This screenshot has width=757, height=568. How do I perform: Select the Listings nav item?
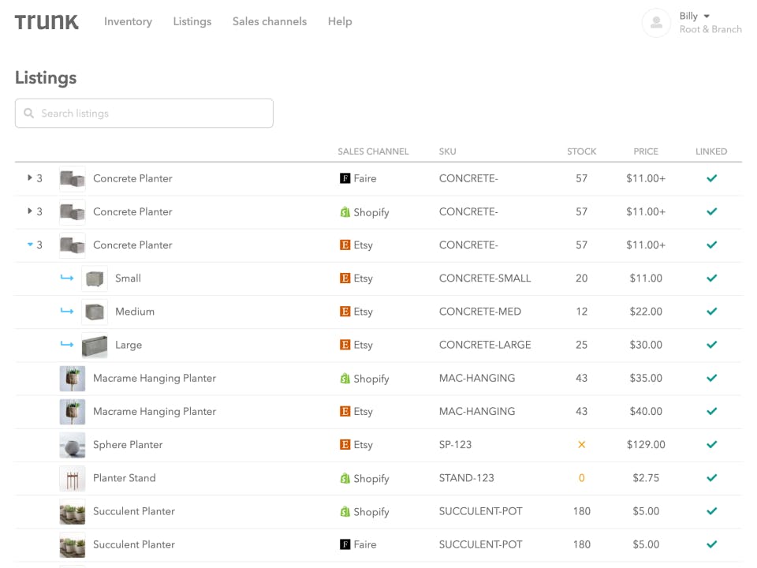[192, 21]
